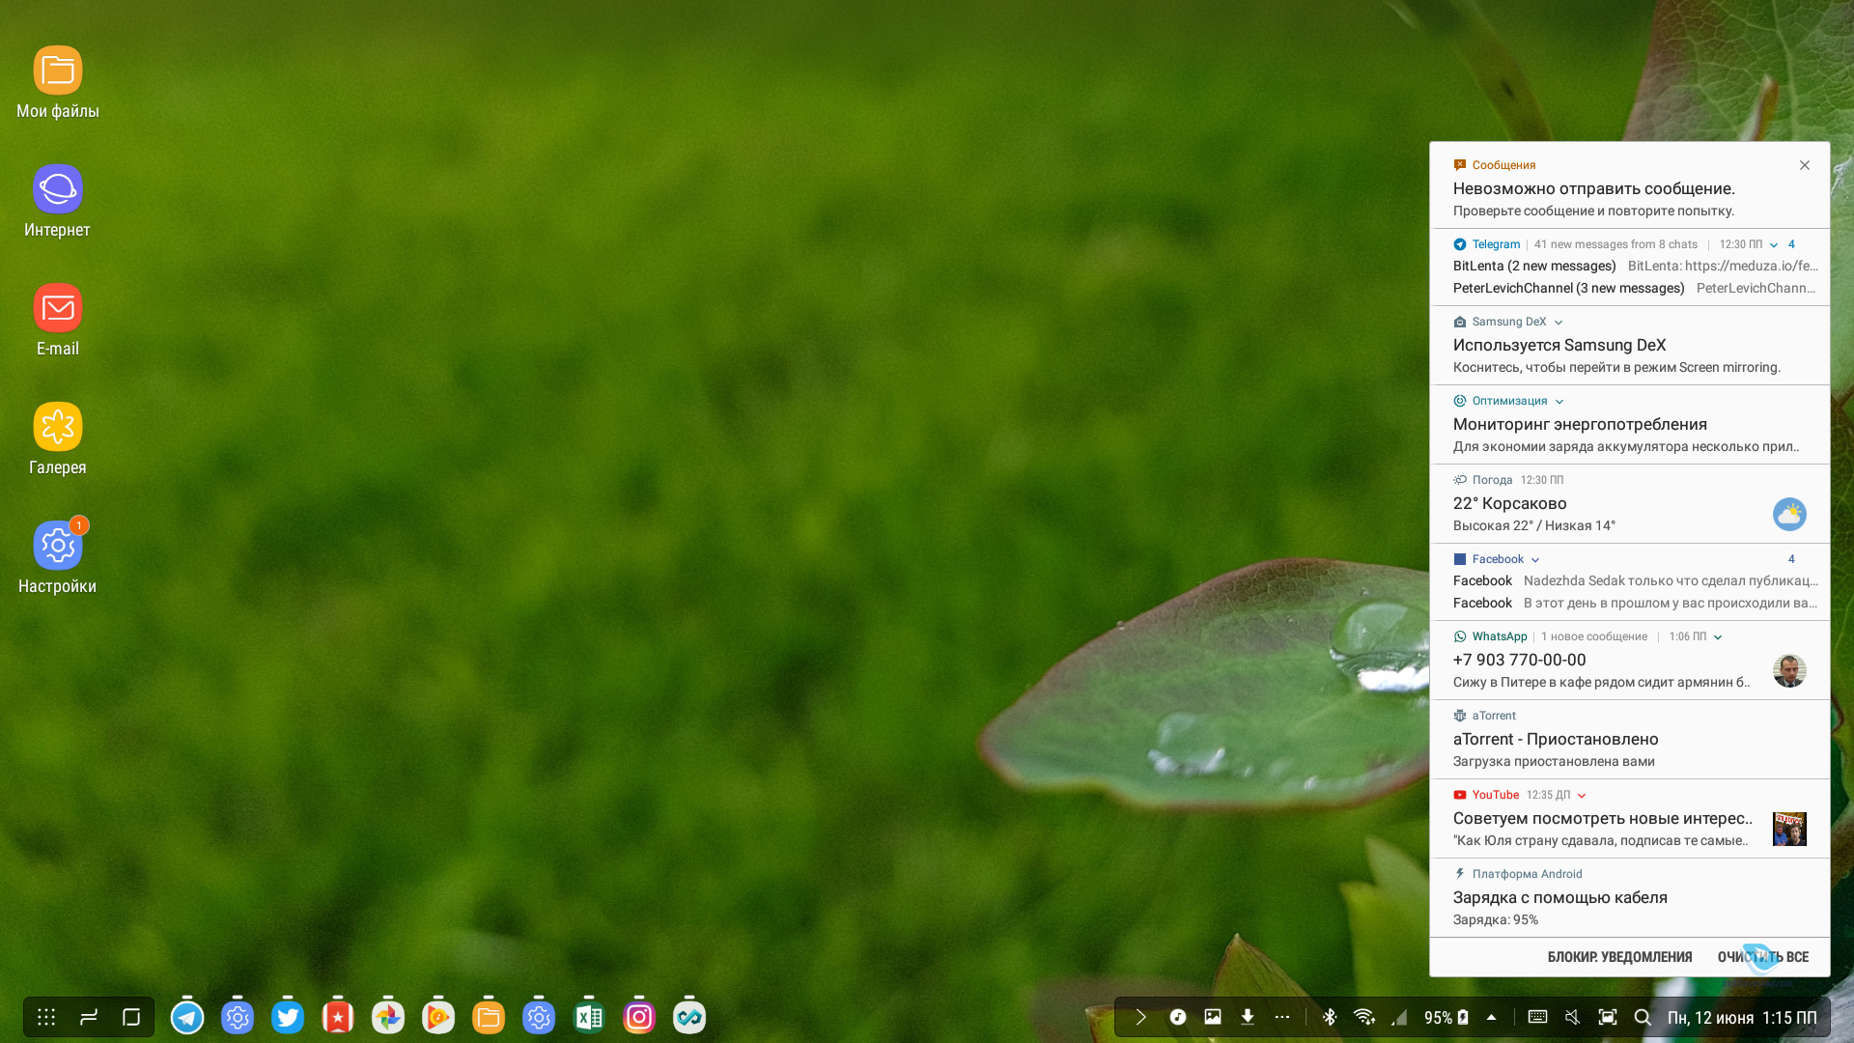Open Instagram from the taskbar
The image size is (1854, 1043).
(639, 1017)
